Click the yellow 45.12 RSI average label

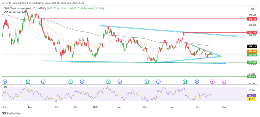252,99
